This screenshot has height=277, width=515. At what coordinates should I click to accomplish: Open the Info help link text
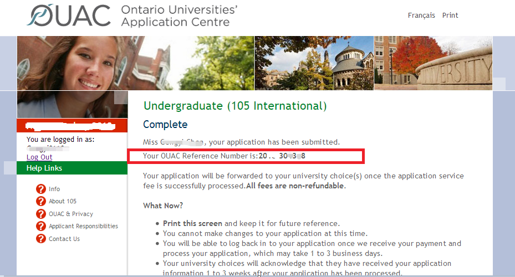54,189
